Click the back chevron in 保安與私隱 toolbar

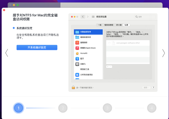83,17
